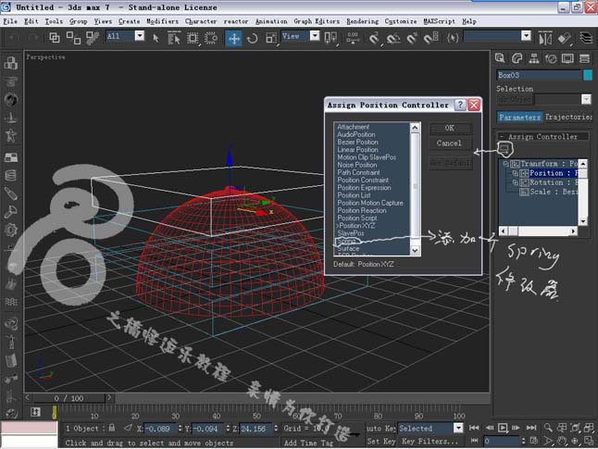This screenshot has height=449, width=598.
Task: Click the Rectangular Selection Region tool
Action: click(193, 38)
